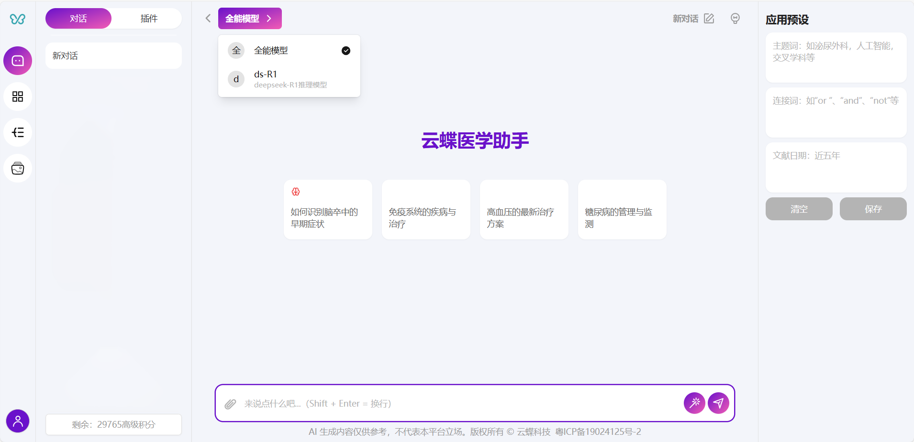
Task: Click the 保存 button
Action: [873, 209]
